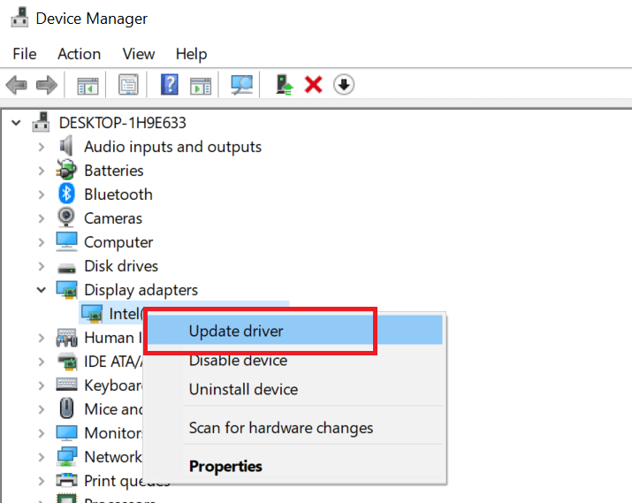The image size is (632, 503).
Task: Click the Cameras webcam icon
Action: [66, 217]
